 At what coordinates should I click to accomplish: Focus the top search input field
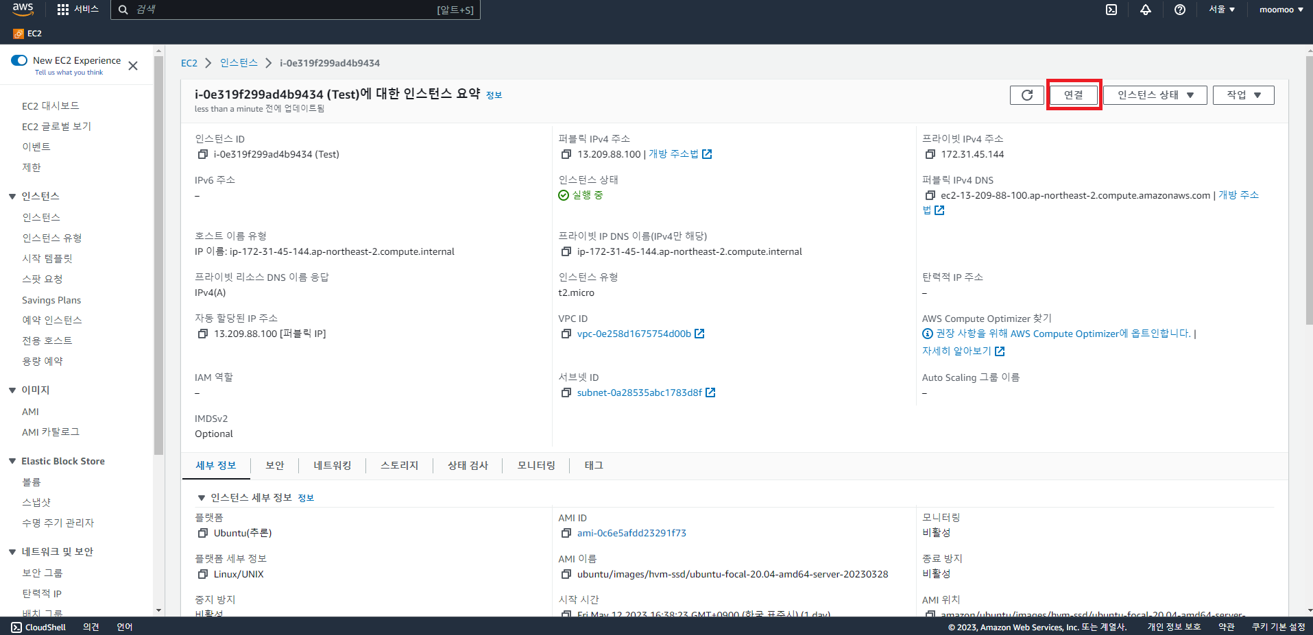tap(295, 10)
